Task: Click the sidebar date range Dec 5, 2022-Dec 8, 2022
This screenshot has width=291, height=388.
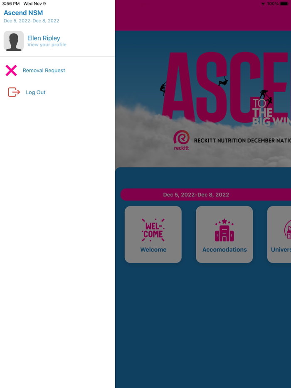Action: click(x=32, y=21)
